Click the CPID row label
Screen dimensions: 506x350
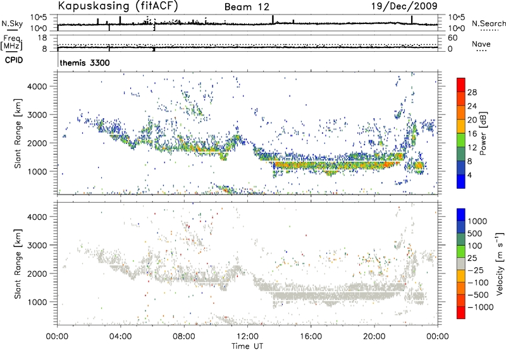click(x=14, y=60)
